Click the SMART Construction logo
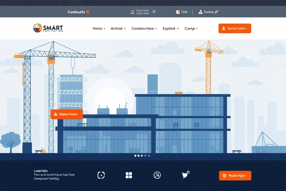Viewport: 286px width, 191px height. (48, 28)
